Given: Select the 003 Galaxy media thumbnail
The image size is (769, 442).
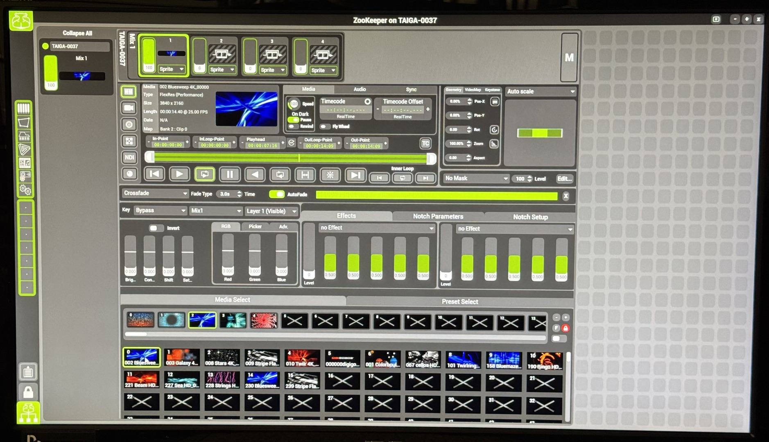Looking at the screenshot, I should [x=182, y=358].
